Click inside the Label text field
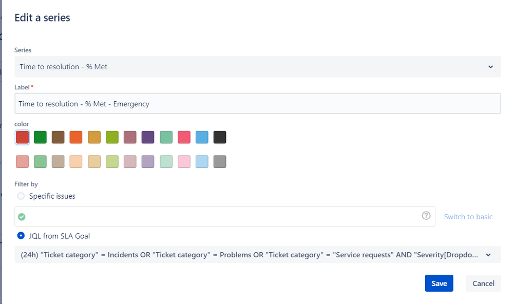 point(257,104)
